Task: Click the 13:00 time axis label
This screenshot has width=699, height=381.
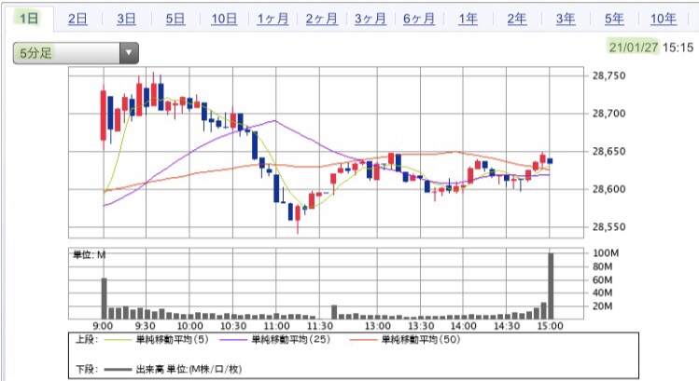Action: click(x=378, y=326)
